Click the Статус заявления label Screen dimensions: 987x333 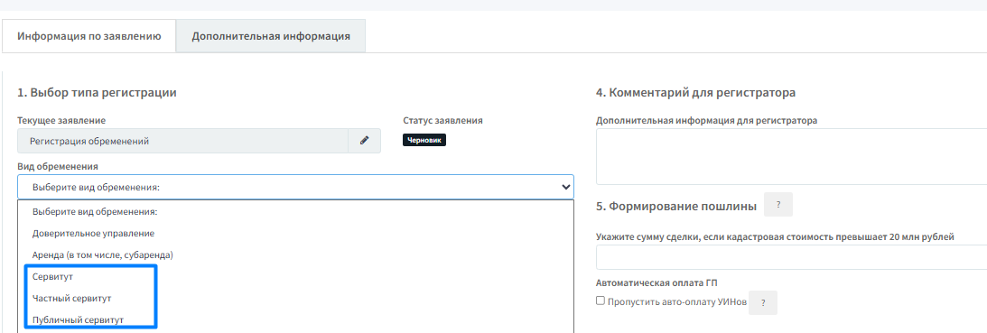pyautogui.click(x=442, y=120)
